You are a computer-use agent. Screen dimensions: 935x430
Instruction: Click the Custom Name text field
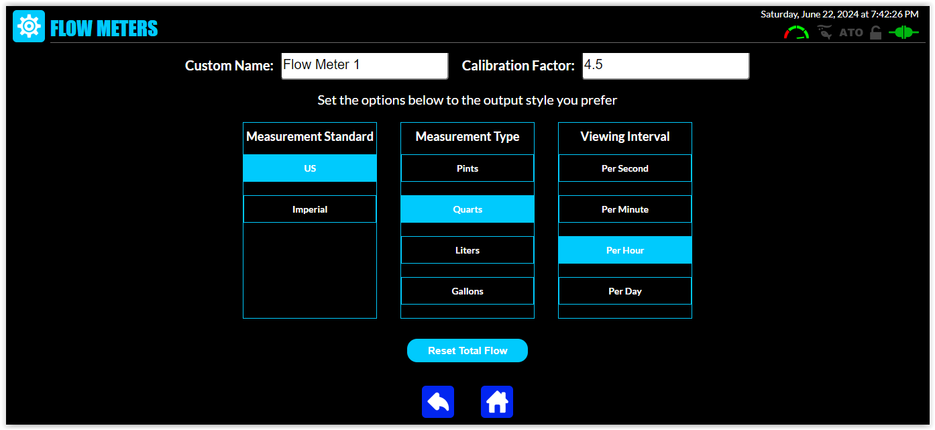pos(364,66)
